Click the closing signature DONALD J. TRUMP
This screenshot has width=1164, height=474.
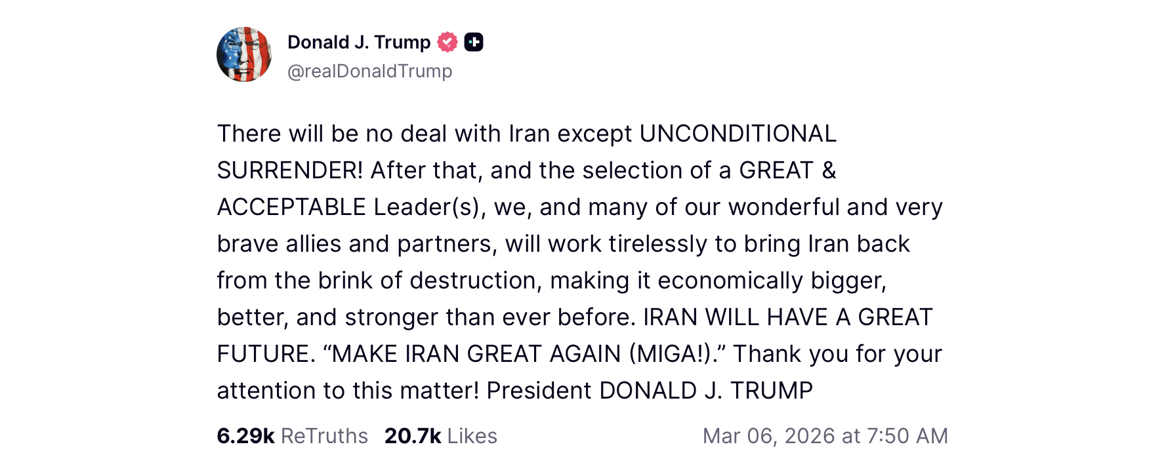tap(706, 391)
